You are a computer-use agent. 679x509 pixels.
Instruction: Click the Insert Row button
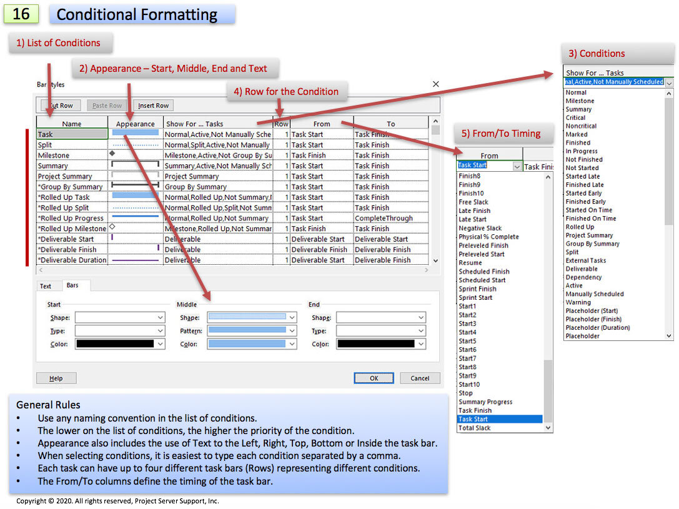(153, 105)
